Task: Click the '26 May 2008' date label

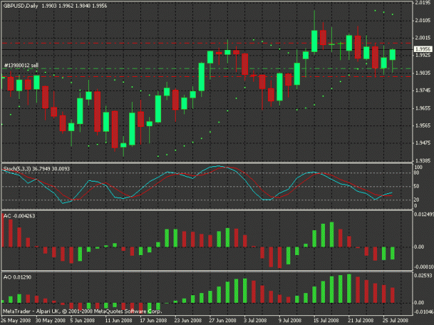Action: pyautogui.click(x=16, y=320)
